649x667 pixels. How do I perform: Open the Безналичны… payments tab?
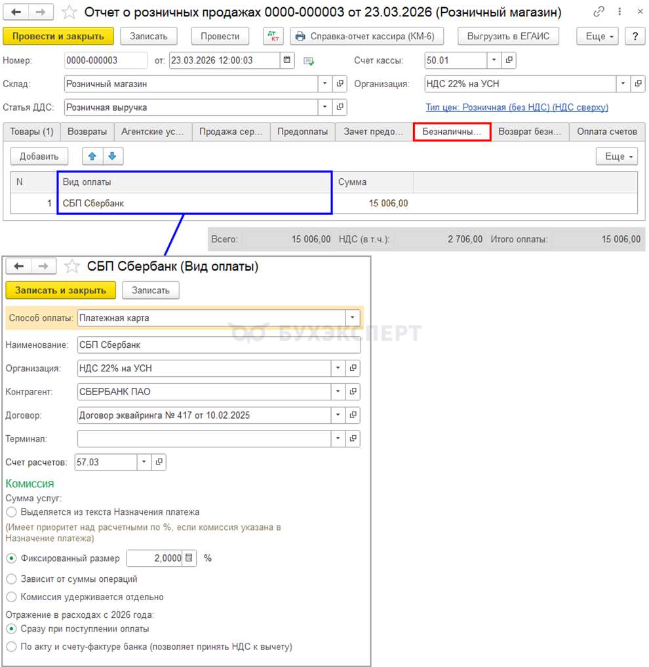pos(452,132)
